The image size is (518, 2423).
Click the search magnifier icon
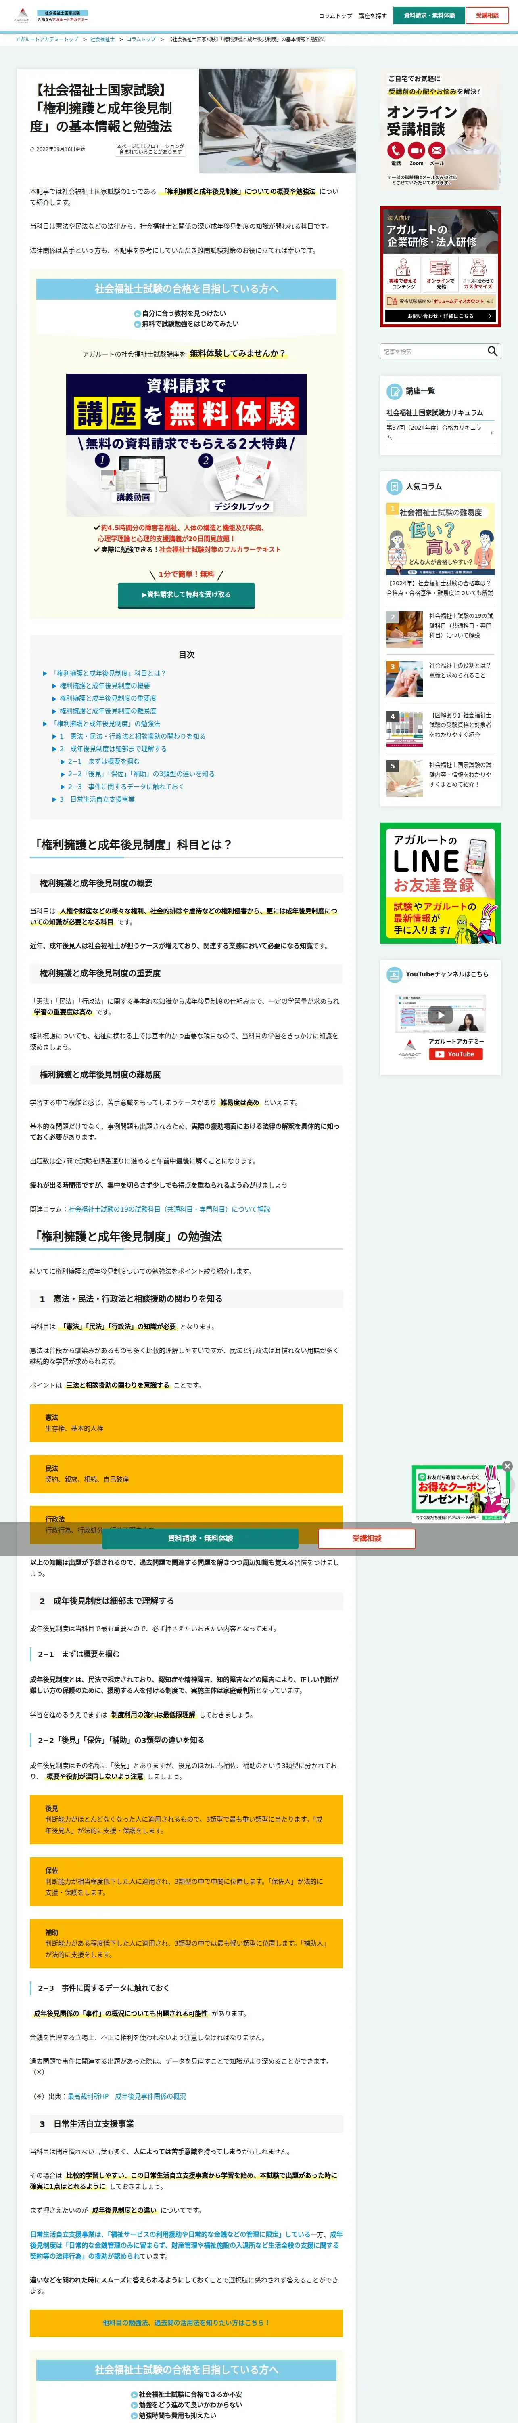[492, 351]
